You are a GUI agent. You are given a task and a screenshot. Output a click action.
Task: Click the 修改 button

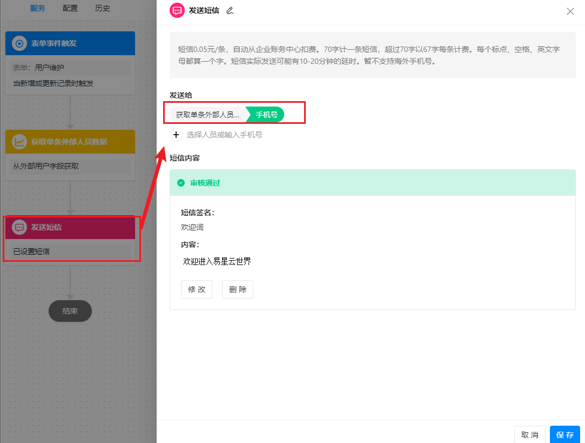coord(197,289)
